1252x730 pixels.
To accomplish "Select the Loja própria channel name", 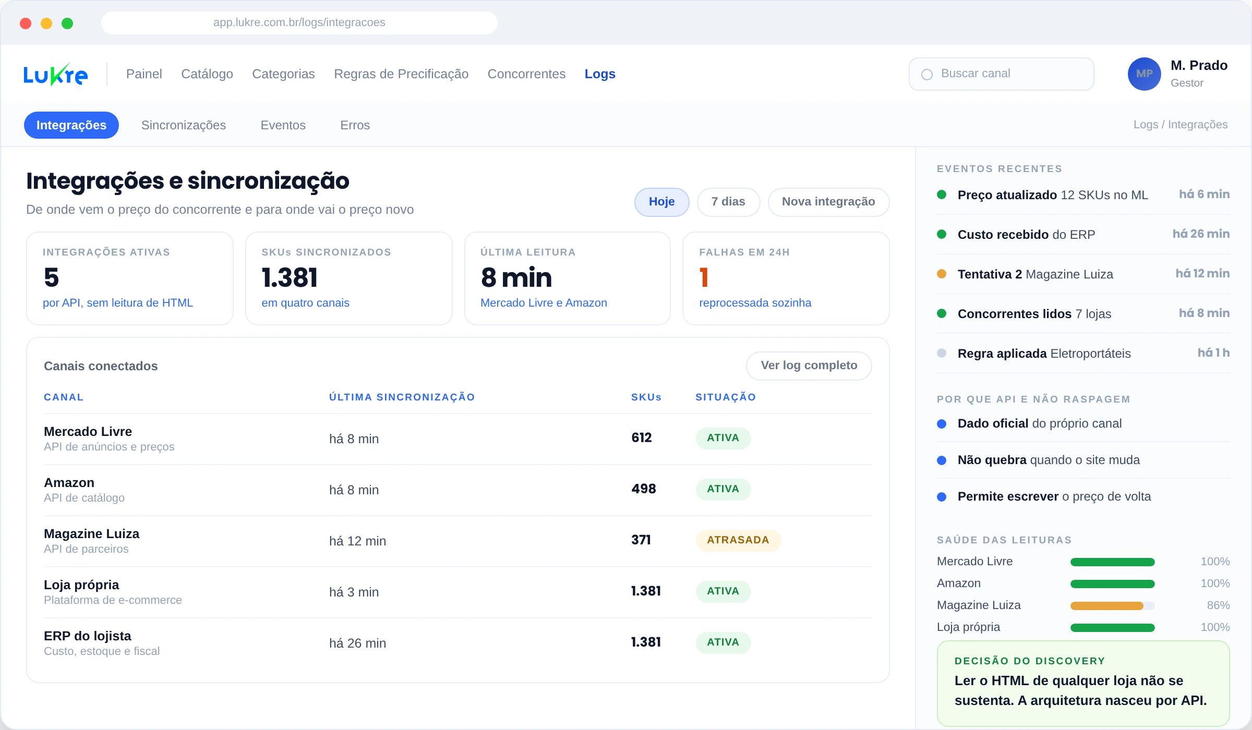I will pos(81,585).
